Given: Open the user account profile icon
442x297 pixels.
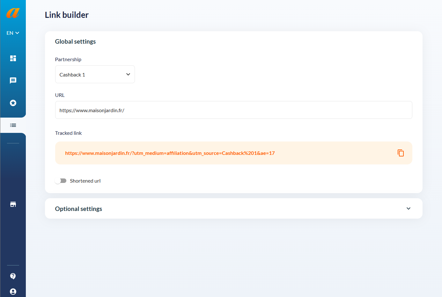Looking at the screenshot, I should [x=13, y=292].
